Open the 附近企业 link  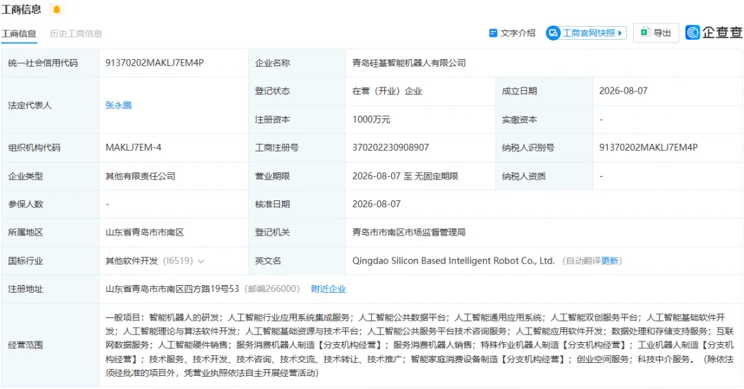[x=329, y=289]
